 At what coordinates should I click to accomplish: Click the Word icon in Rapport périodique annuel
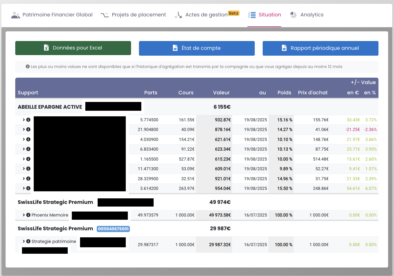pyautogui.click(x=284, y=48)
